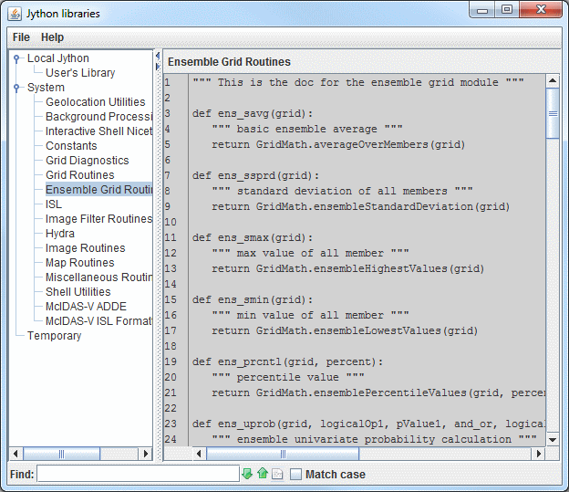The width and height of the screenshot is (569, 492).
Task: Click the line starting 'def ens_uprob(grid'
Action: click(368, 424)
